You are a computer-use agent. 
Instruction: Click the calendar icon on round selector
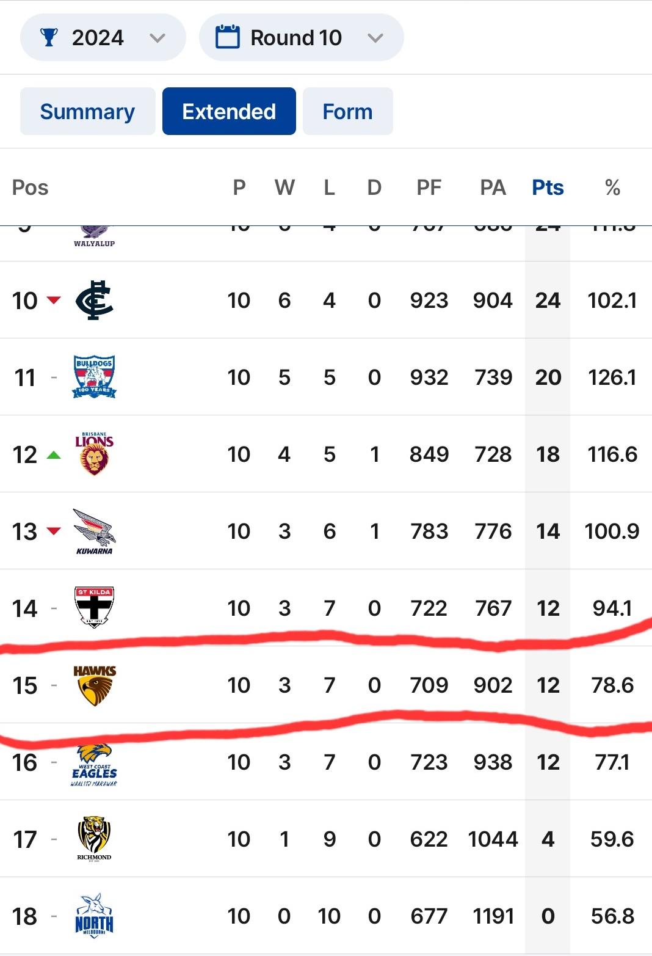[228, 37]
